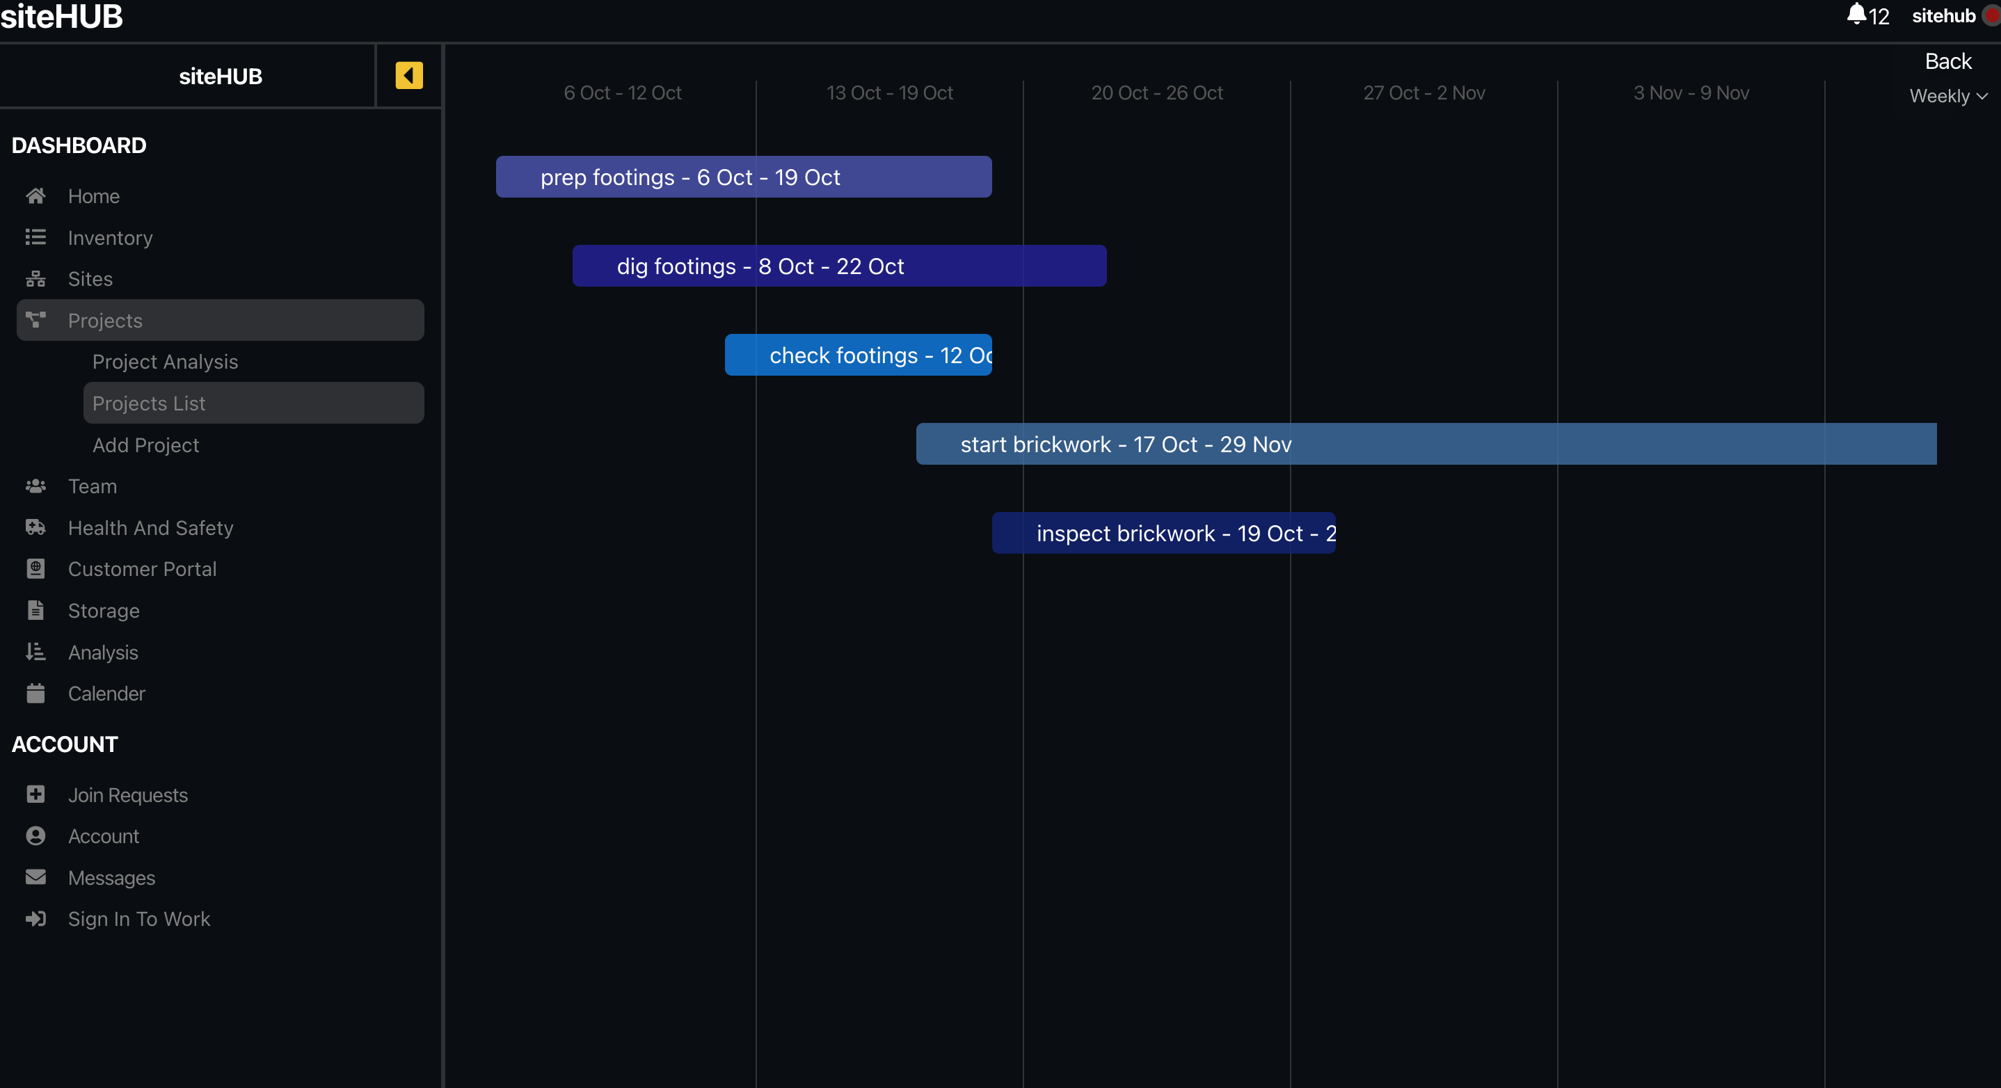Click the 6 Oct - 12 Oct header
The height and width of the screenshot is (1088, 2001).
click(x=622, y=93)
